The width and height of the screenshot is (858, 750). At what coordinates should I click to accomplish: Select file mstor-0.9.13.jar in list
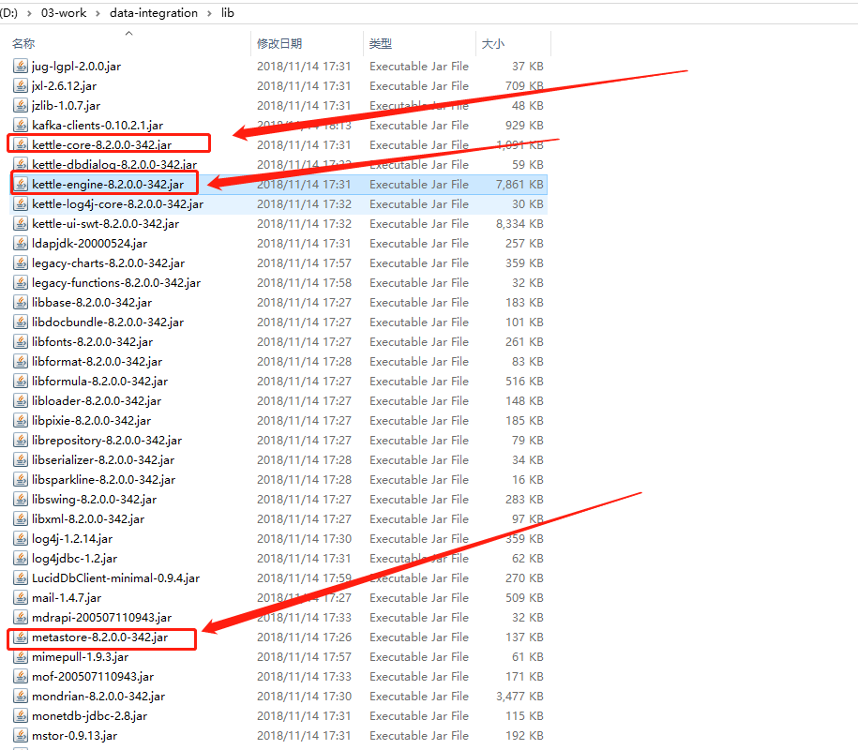pyautogui.click(x=74, y=736)
